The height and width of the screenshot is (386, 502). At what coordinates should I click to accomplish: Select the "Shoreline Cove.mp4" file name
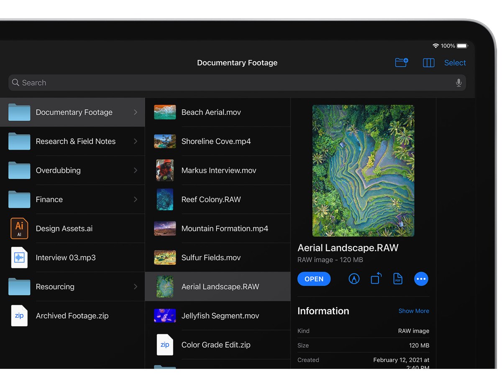[x=216, y=141]
